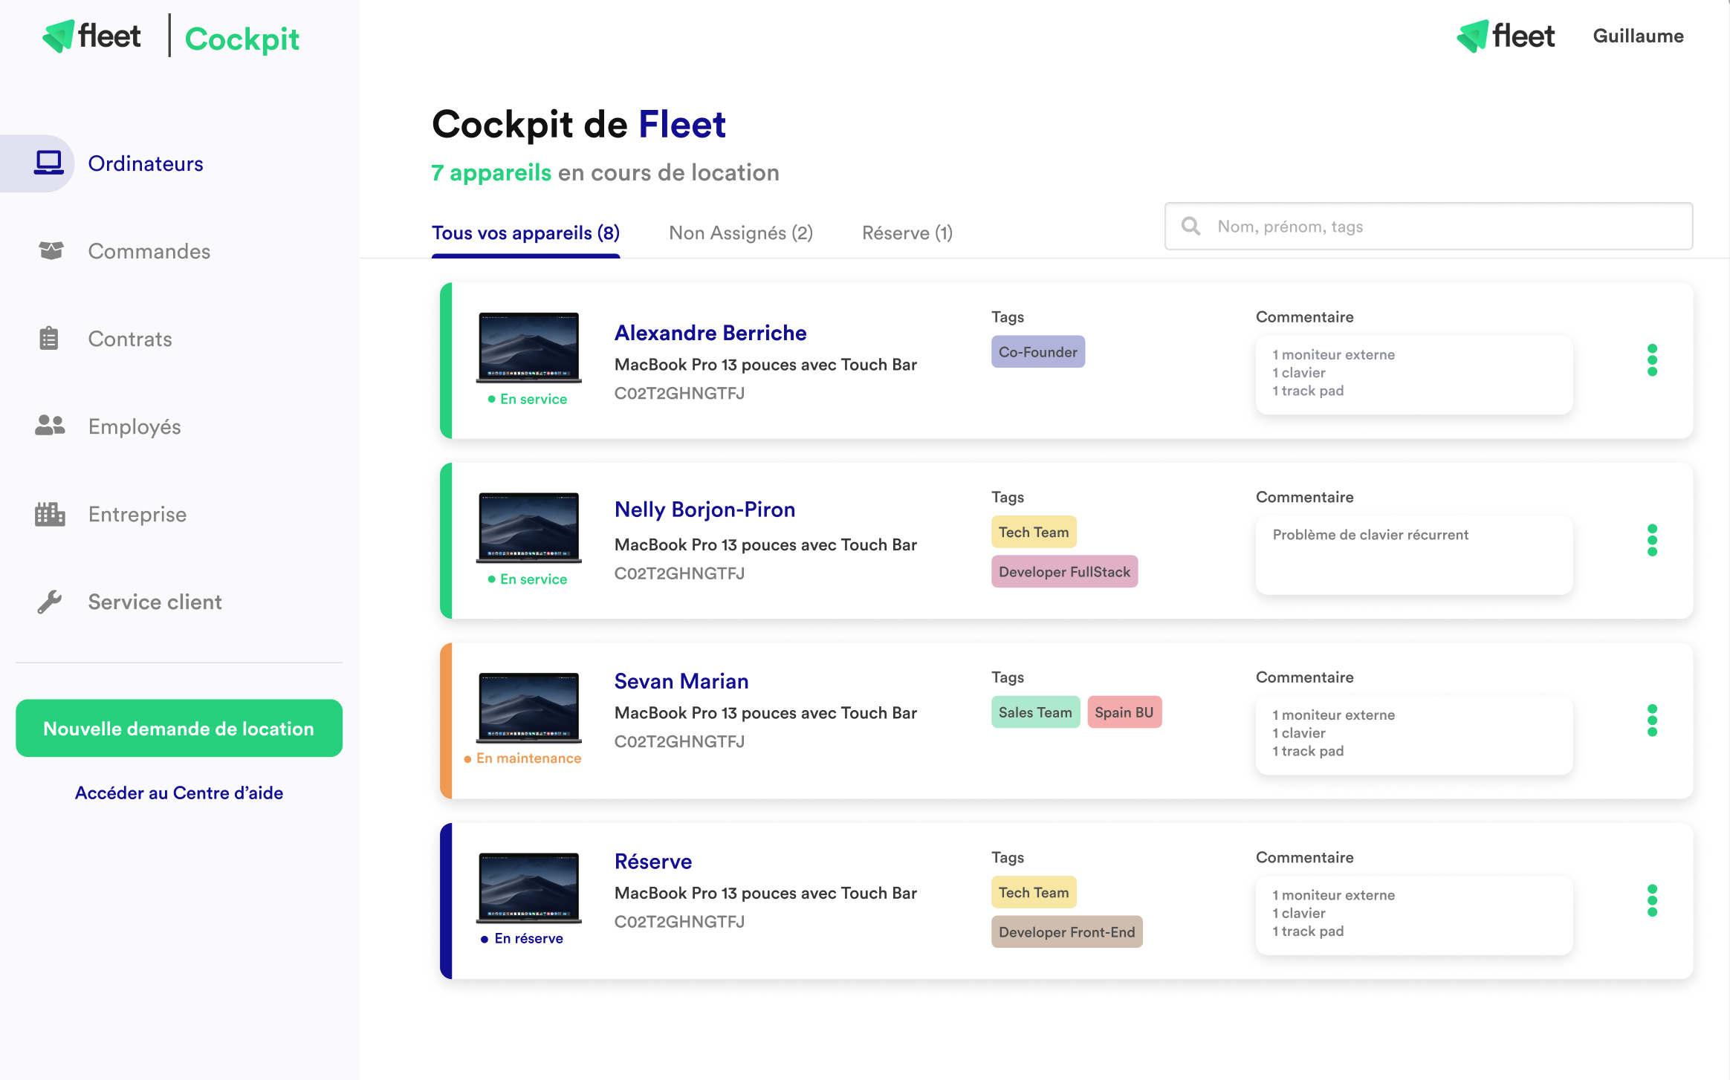The image size is (1730, 1080).
Task: Open the three-dot menu for Nelly Borjon-Piron
Action: (1652, 540)
